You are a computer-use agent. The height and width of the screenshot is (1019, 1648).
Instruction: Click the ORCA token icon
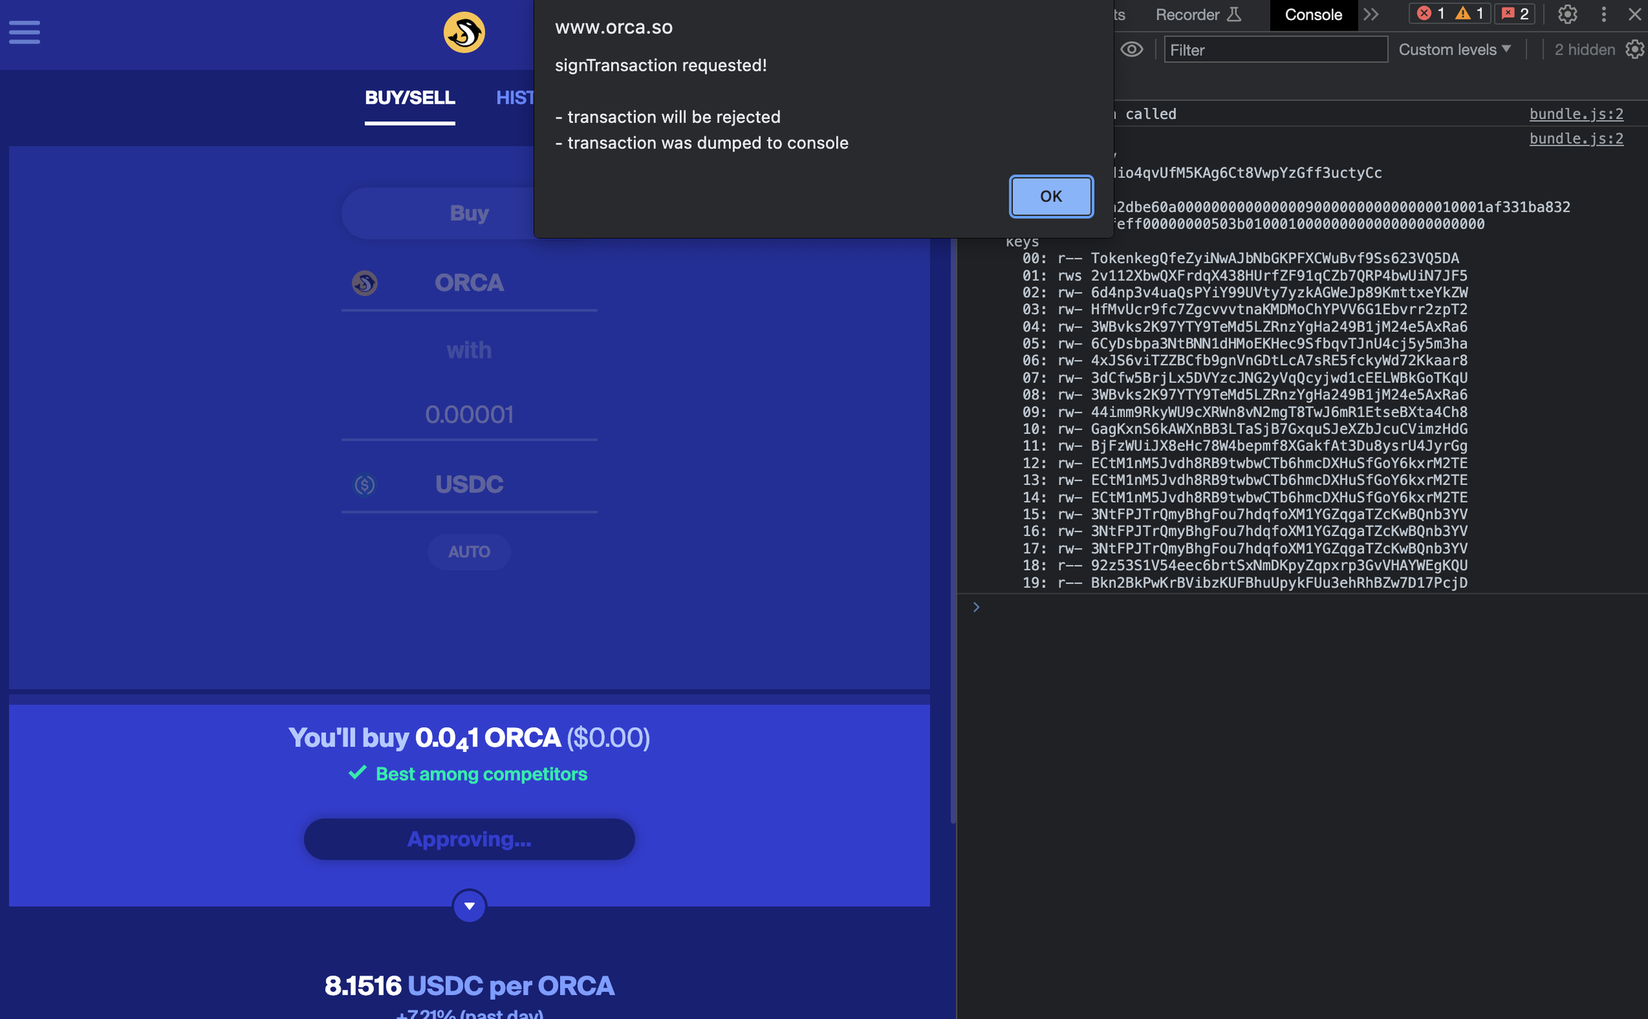coord(365,283)
